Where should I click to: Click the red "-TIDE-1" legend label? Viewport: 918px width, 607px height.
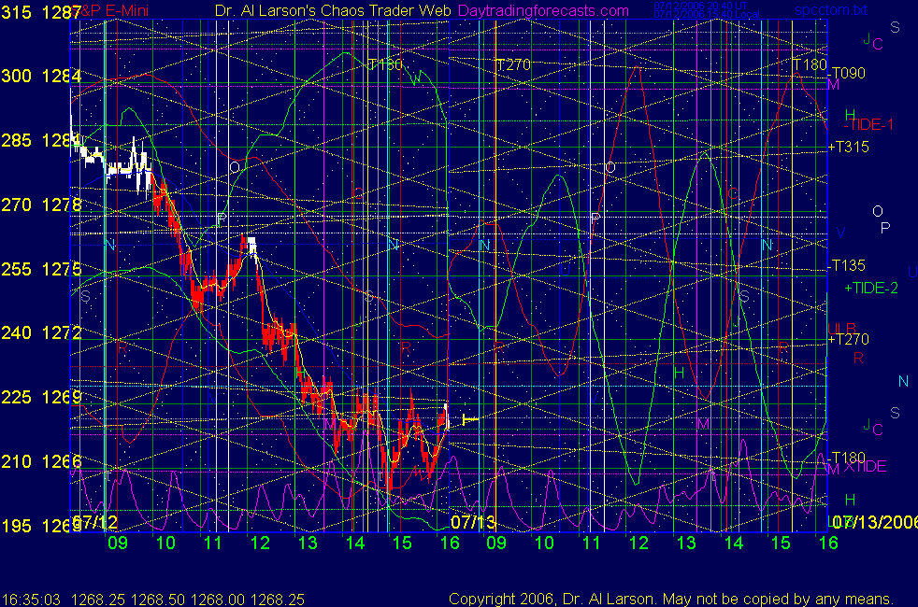(x=868, y=124)
